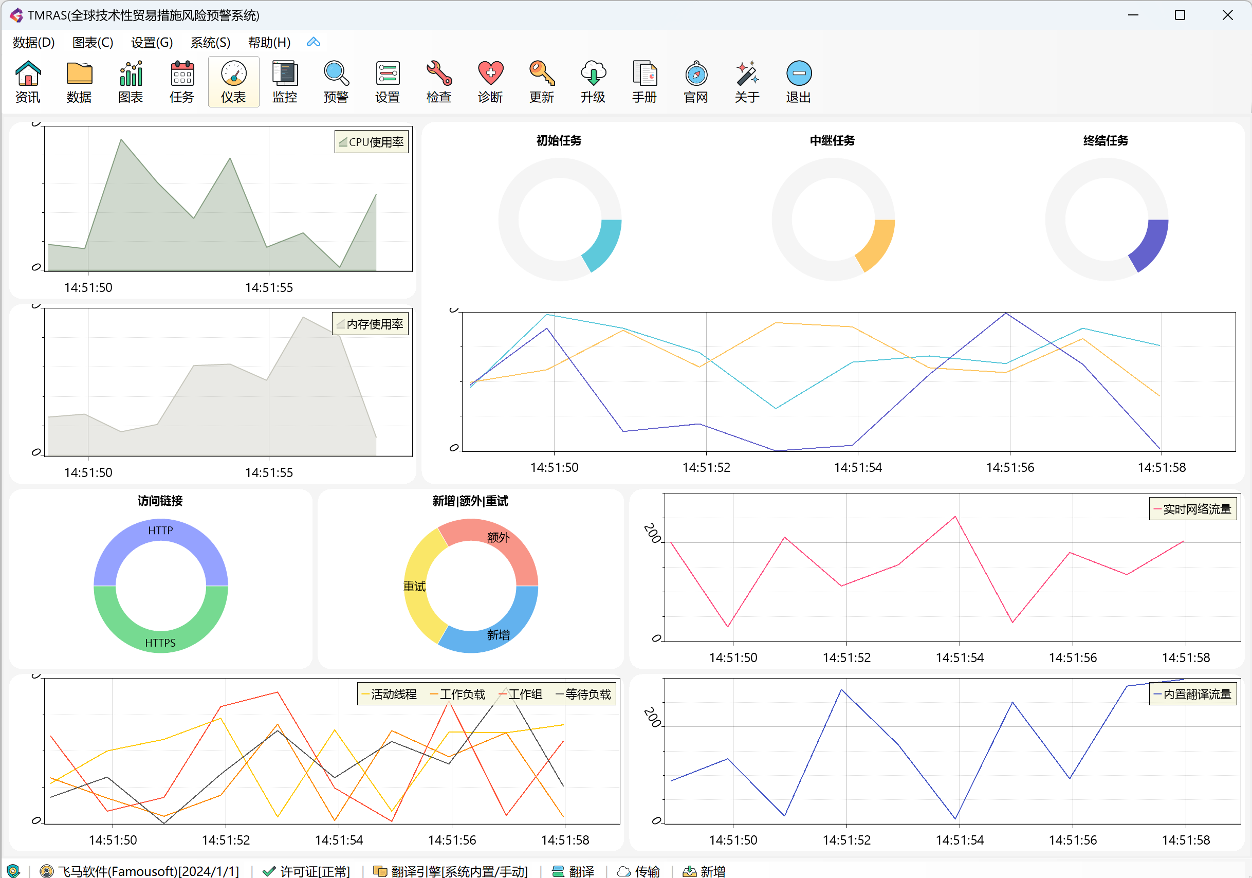The width and height of the screenshot is (1252, 878).
Task: Click the 更新 key toolbar icon
Action: [542, 82]
